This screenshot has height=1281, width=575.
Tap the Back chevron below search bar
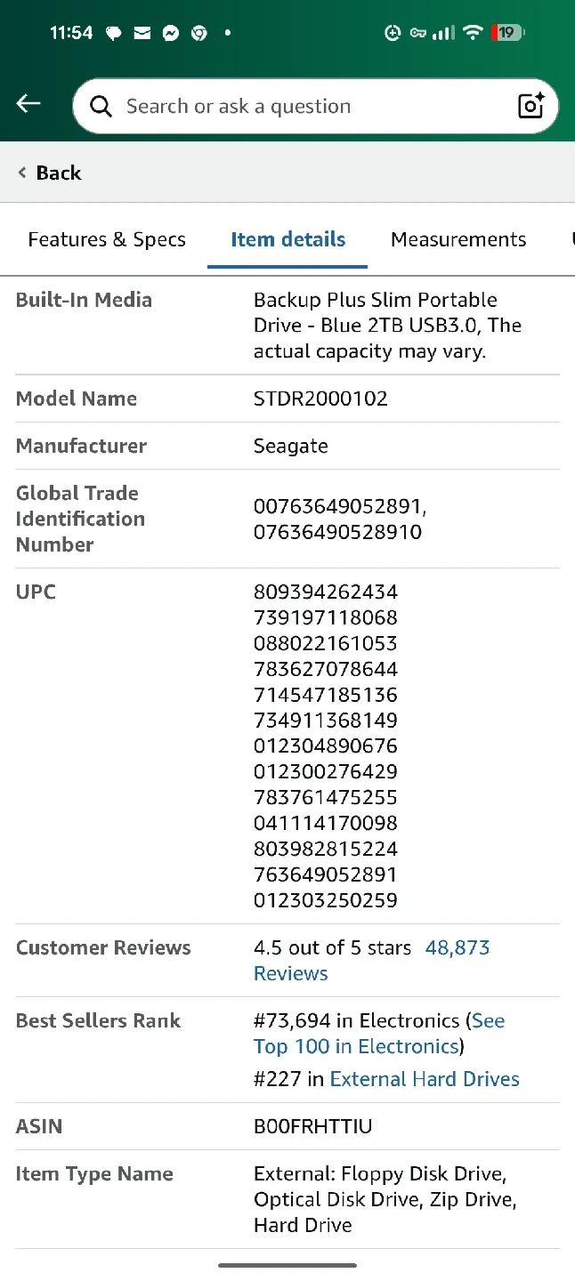pyautogui.click(x=50, y=173)
